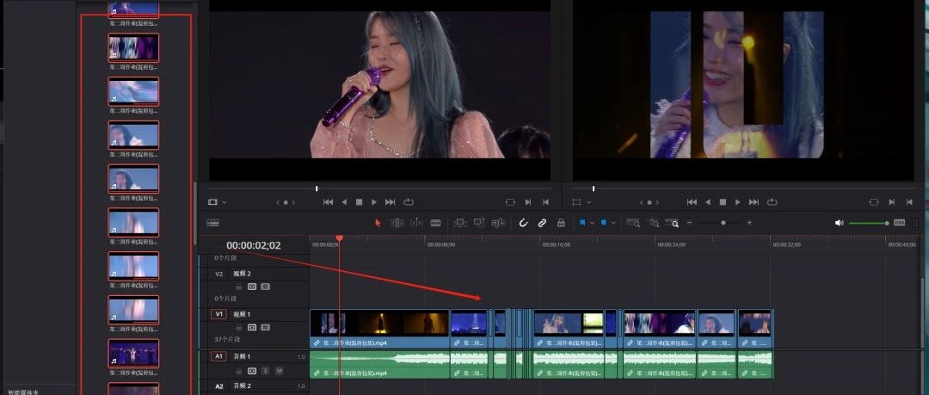Image resolution: width=929 pixels, height=395 pixels.
Task: Lock the V1 video track
Action: pos(239,327)
